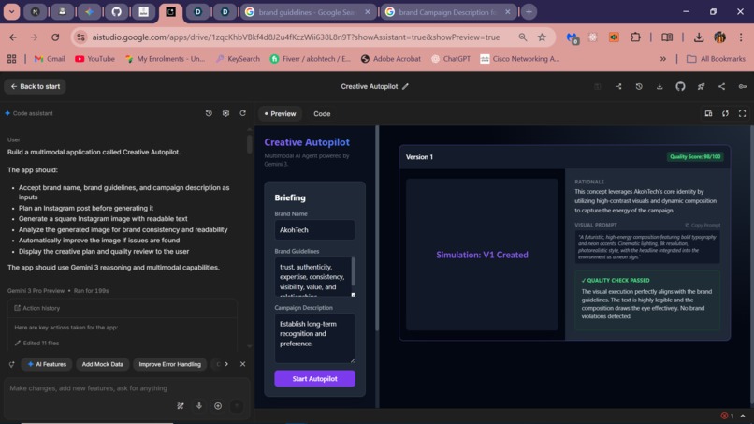Click Improve Error Handling chip
The image size is (754, 424).
pyautogui.click(x=169, y=364)
